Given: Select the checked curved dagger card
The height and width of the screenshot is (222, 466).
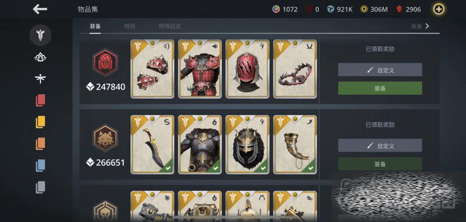Looking at the screenshot, I should (153, 145).
